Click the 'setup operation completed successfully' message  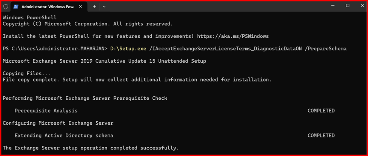coord(91,148)
